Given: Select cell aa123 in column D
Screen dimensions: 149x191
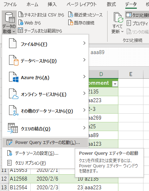Looking at the screenshot, I should 103,144.
